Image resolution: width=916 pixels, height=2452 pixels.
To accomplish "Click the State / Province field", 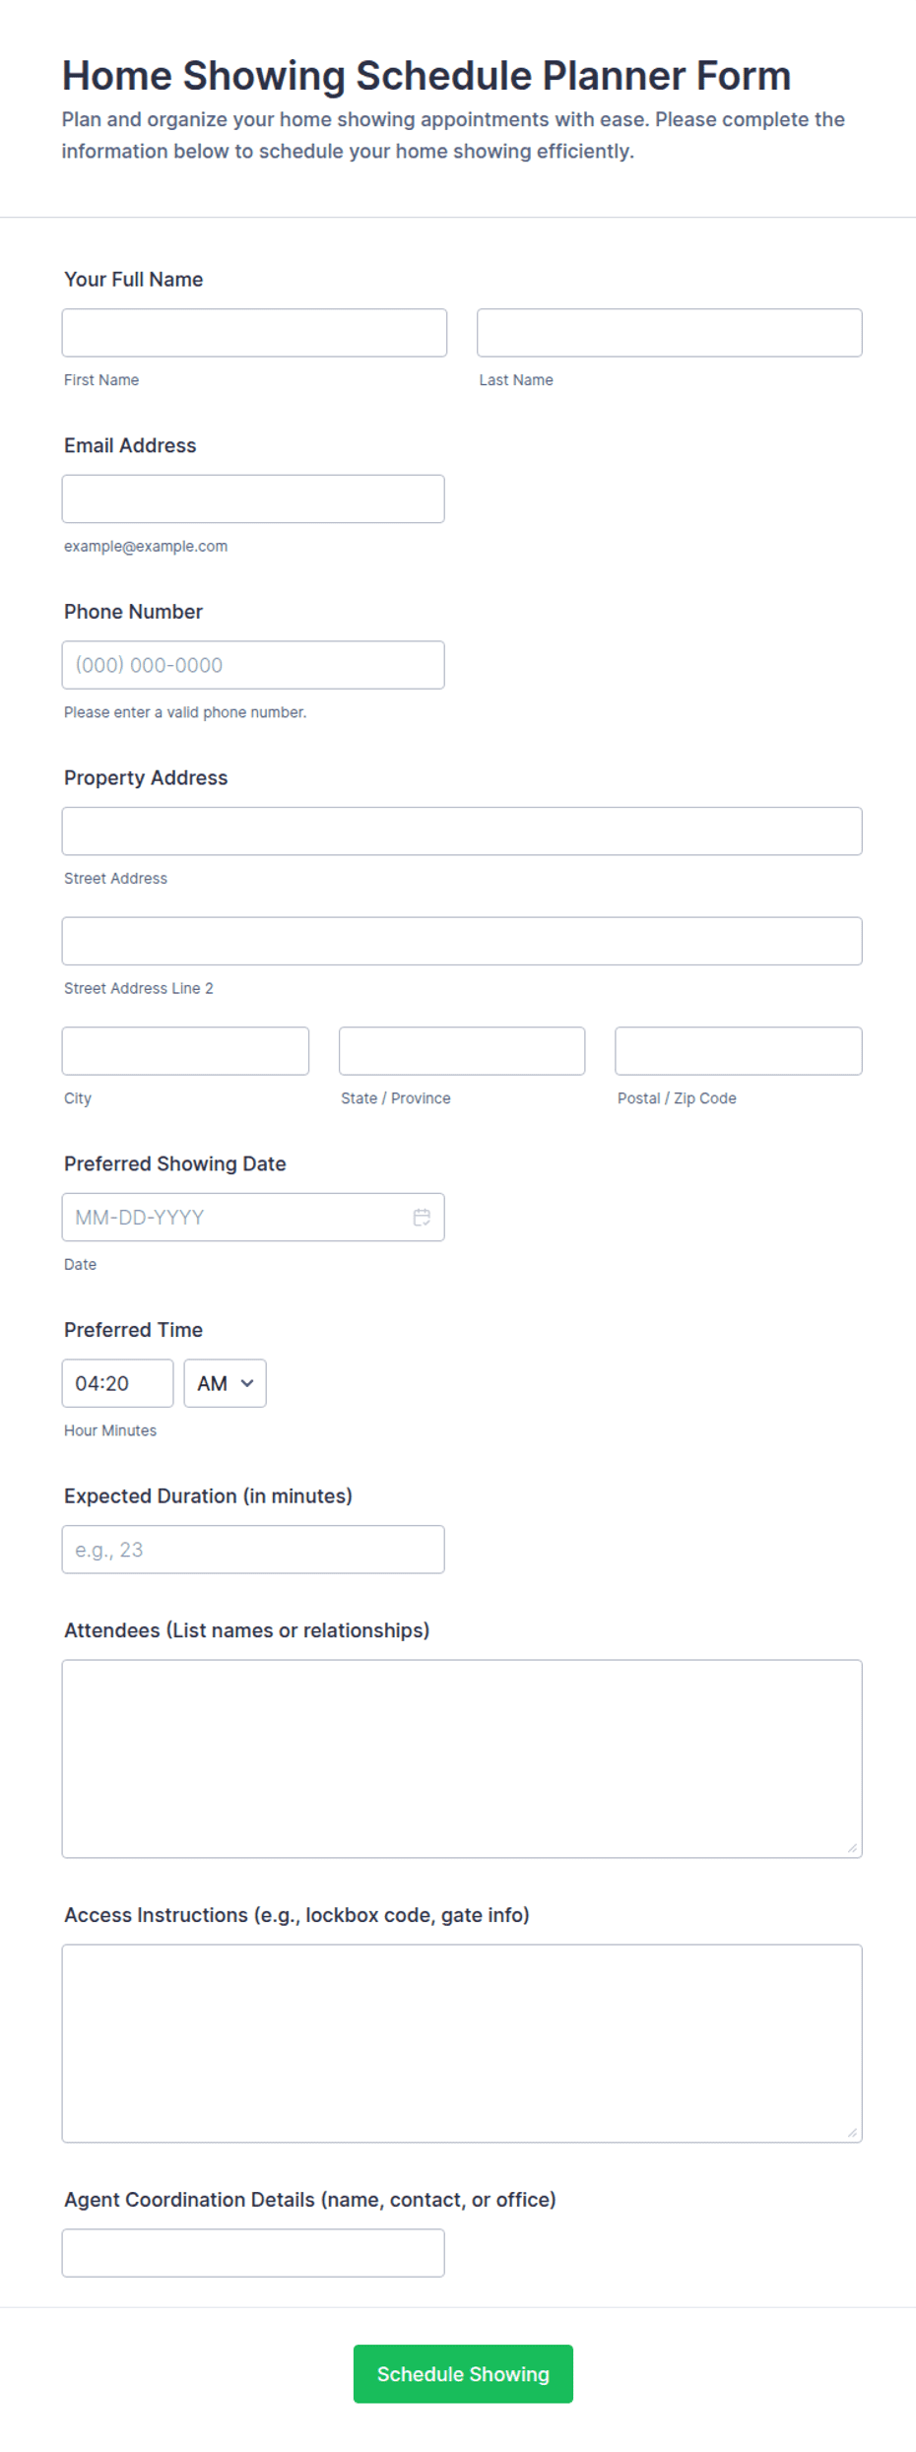I will 462,1051.
